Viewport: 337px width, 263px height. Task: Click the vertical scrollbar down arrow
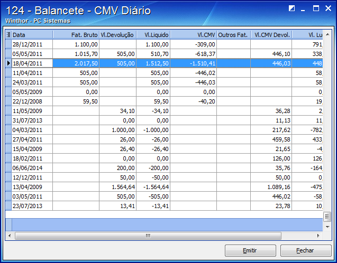[327, 227]
